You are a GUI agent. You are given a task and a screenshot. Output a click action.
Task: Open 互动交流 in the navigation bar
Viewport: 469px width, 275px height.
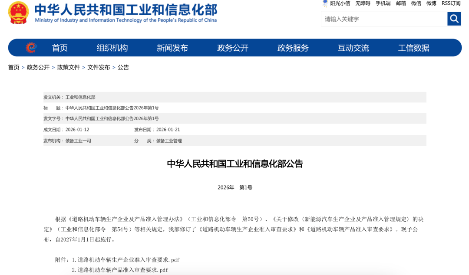353,48
